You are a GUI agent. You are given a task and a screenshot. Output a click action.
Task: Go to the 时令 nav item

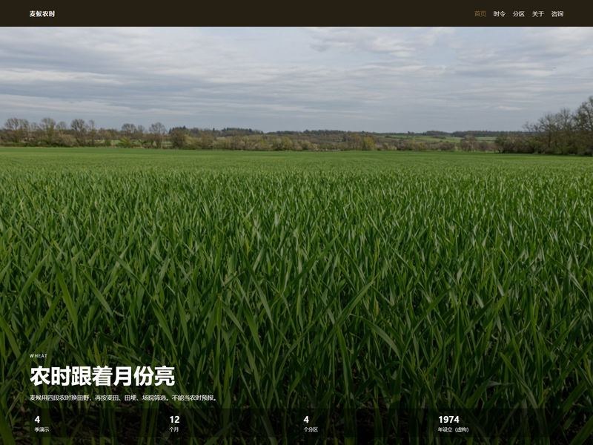tap(499, 13)
